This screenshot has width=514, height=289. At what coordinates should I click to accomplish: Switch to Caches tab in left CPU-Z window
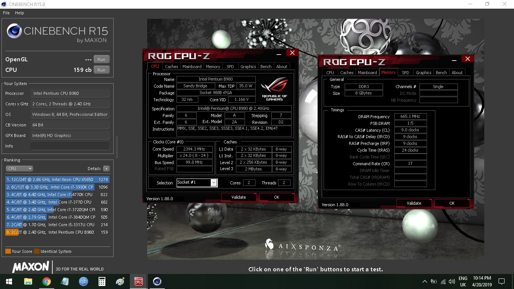pyautogui.click(x=172, y=67)
